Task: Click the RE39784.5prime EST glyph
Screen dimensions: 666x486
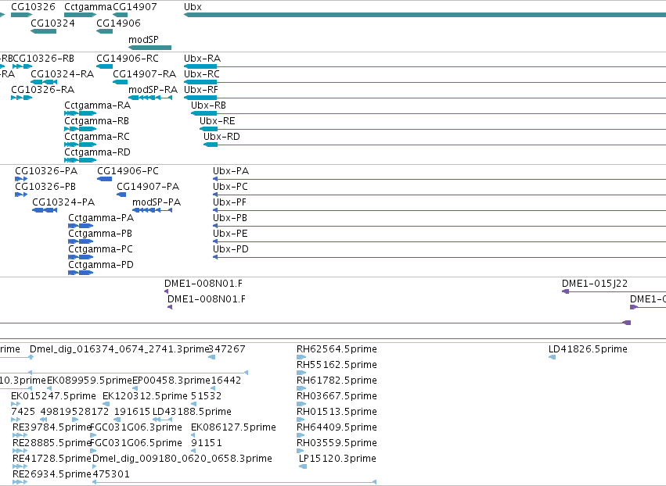Action: [20, 435]
